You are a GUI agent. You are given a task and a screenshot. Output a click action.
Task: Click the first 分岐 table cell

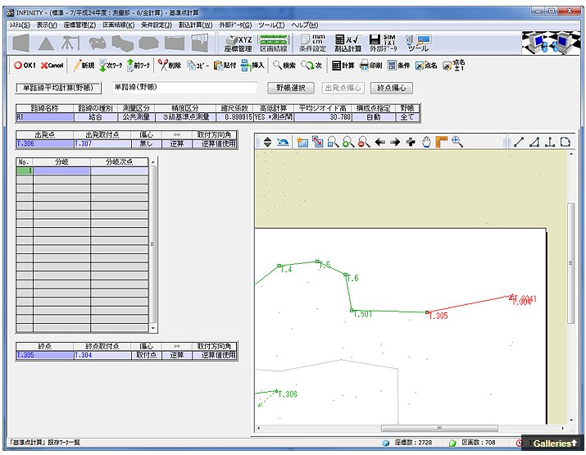point(61,171)
